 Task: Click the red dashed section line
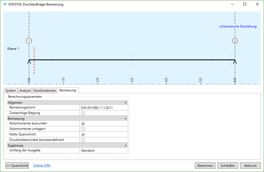34,61
